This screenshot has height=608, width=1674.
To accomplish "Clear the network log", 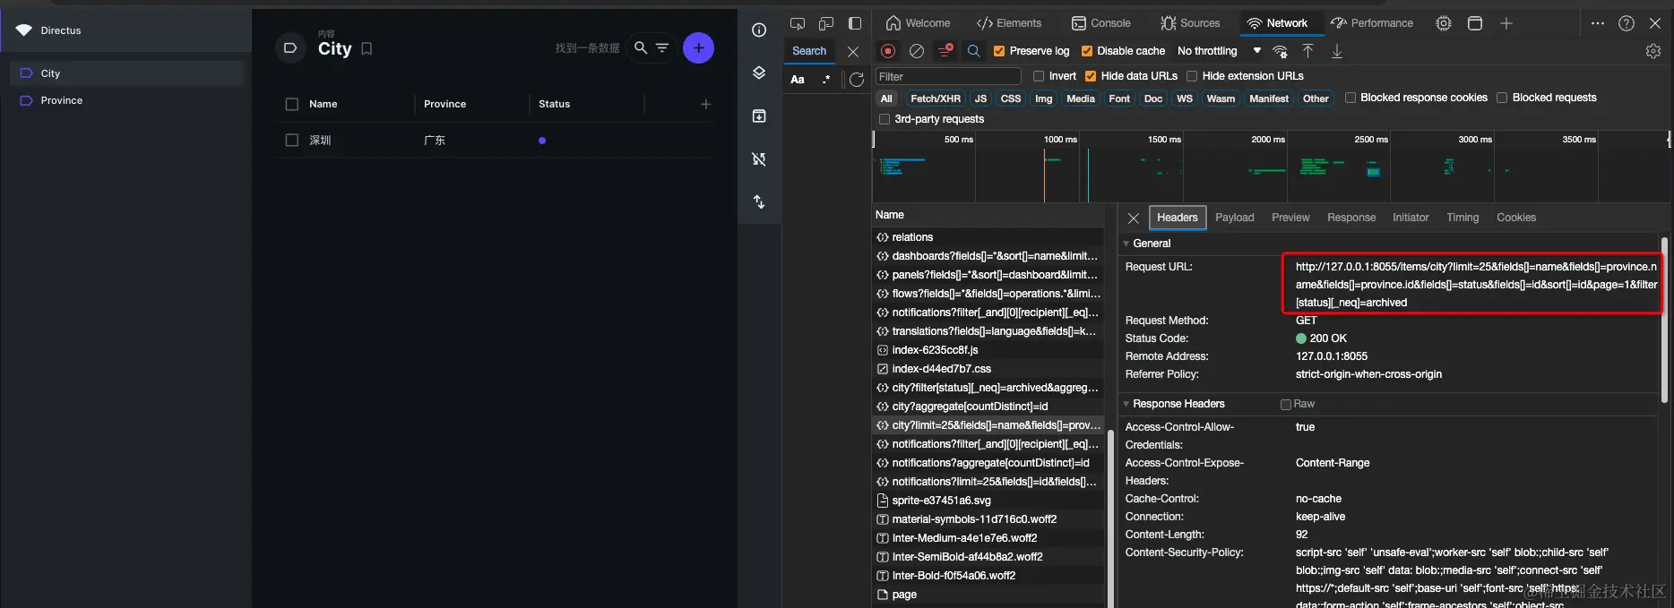I will (x=916, y=52).
